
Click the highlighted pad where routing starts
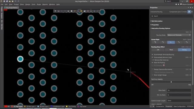click(20, 59)
